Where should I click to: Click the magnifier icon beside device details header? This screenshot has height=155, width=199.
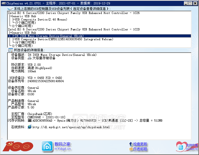coord(10,50)
